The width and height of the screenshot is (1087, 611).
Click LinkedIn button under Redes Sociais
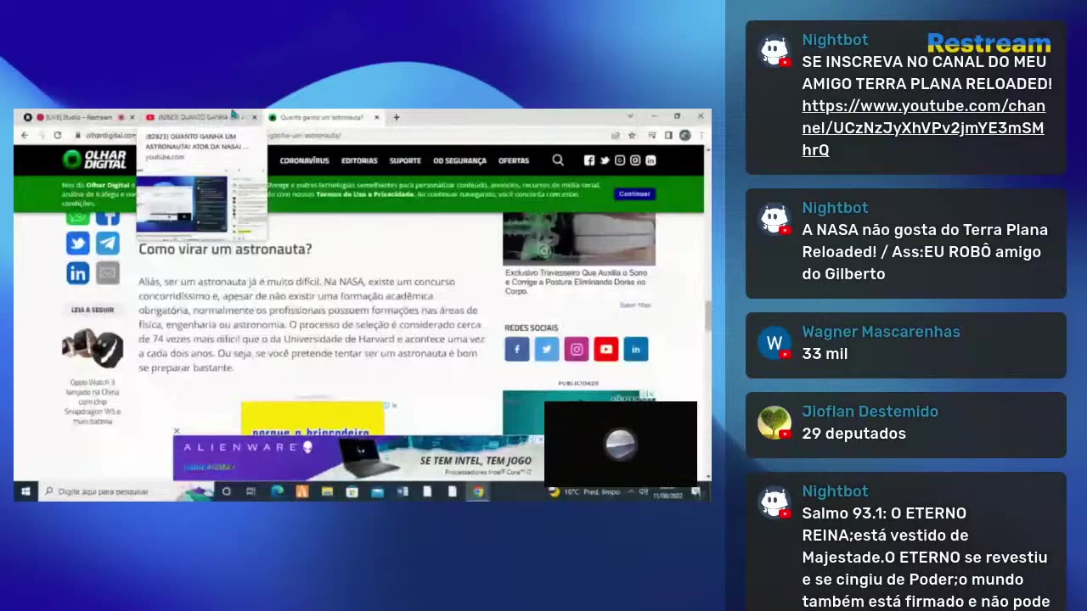[x=635, y=349]
